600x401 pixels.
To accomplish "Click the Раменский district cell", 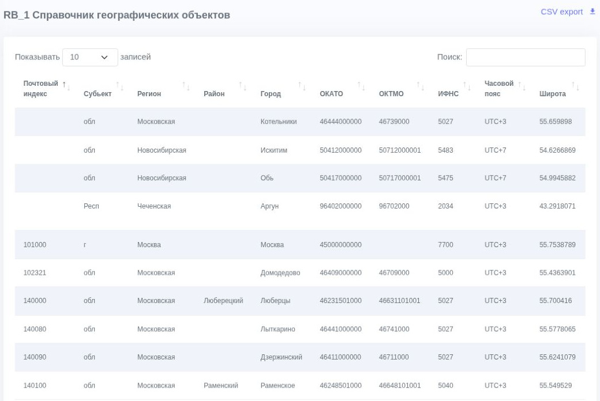I will click(x=221, y=385).
